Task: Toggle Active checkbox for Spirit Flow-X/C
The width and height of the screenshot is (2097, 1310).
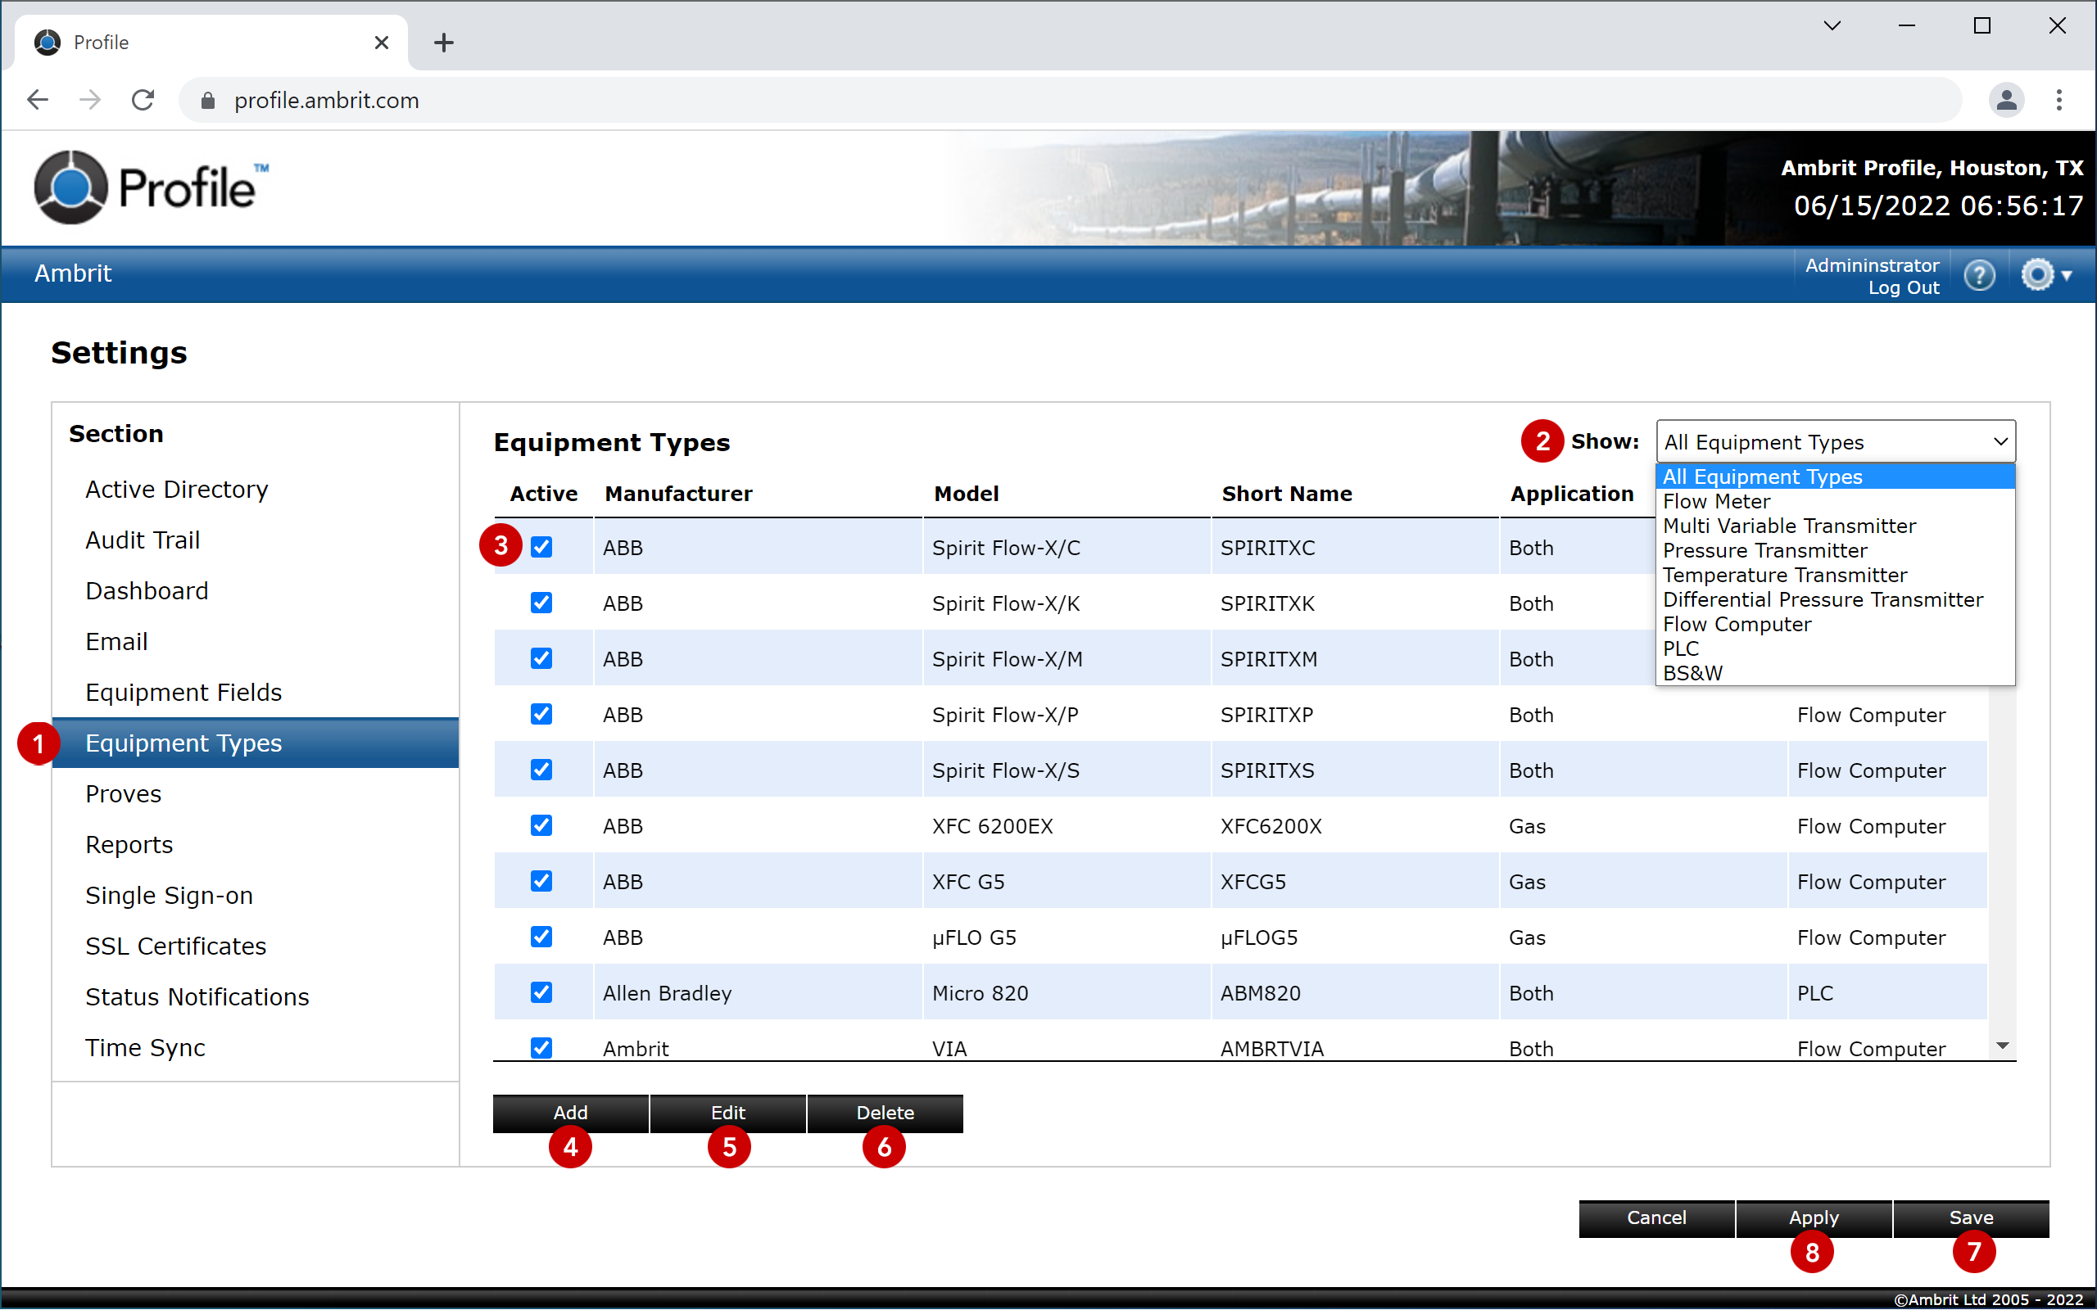Action: (541, 548)
